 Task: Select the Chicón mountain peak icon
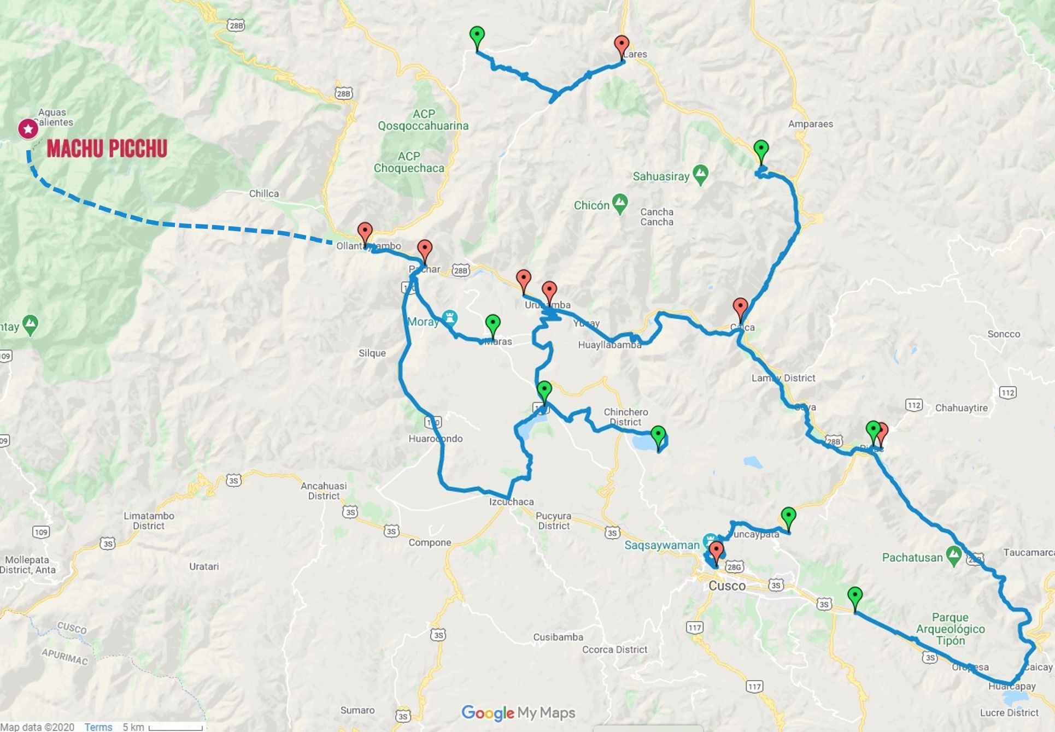(620, 204)
